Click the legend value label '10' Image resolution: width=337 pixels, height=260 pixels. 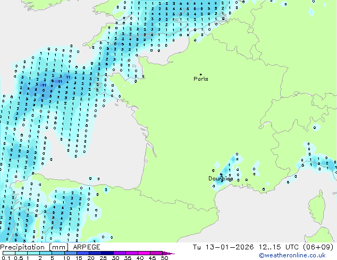click(x=66, y=258)
